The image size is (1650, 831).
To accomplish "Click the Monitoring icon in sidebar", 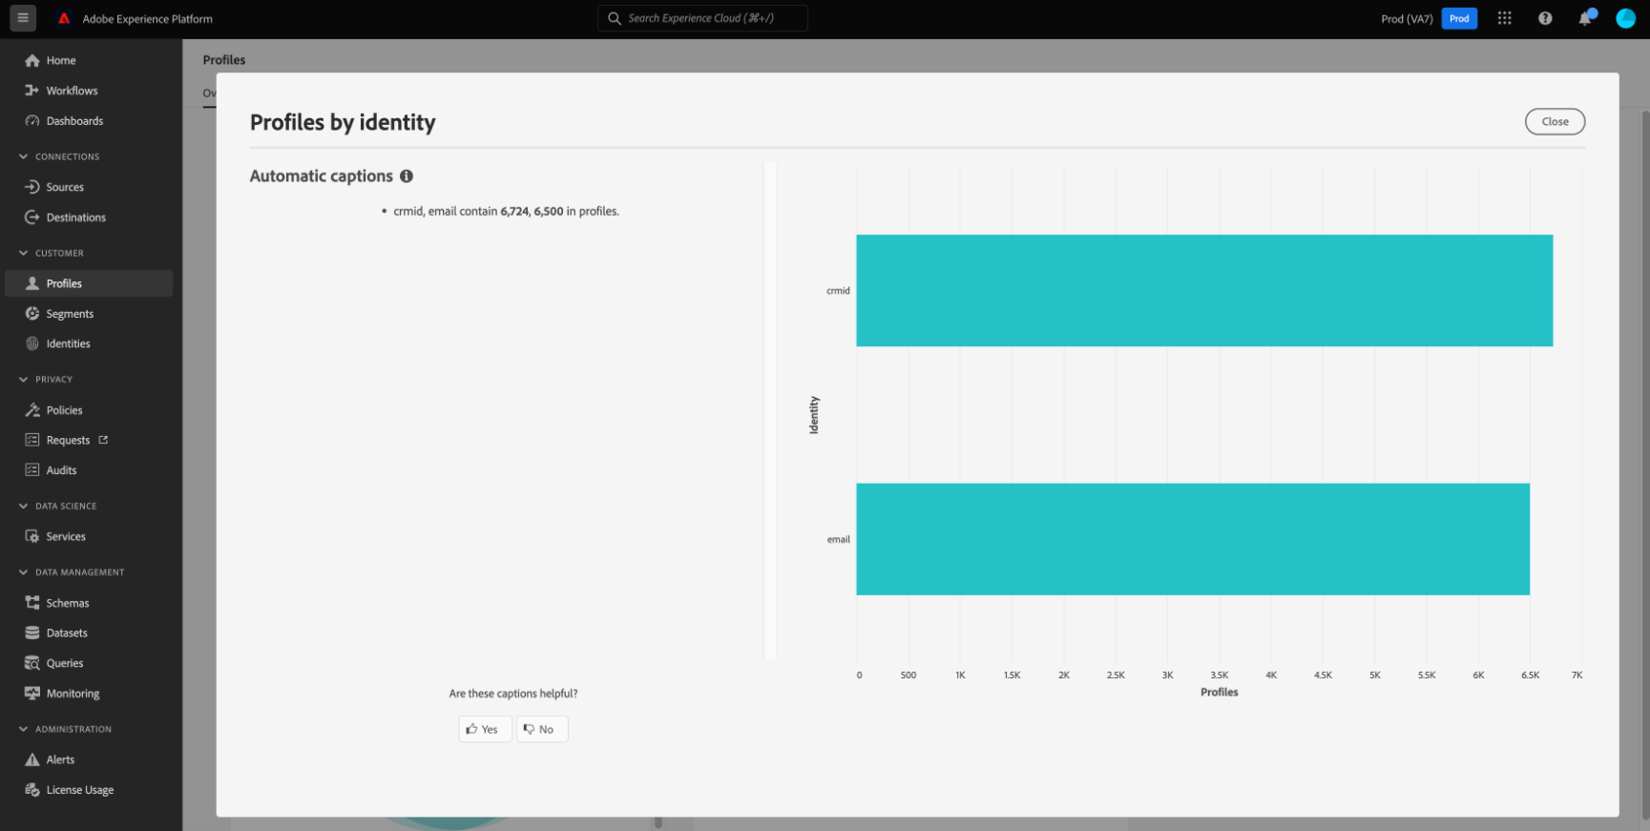I will coord(32,694).
